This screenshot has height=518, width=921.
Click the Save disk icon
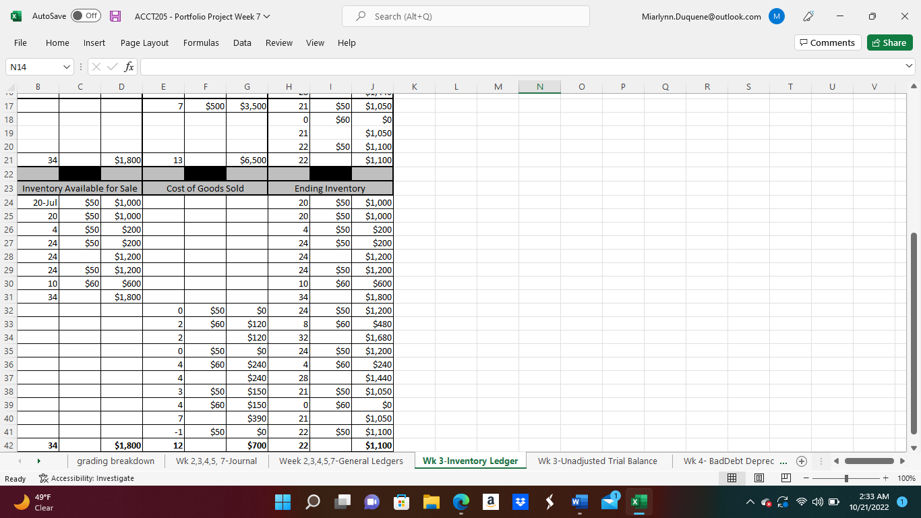115,16
